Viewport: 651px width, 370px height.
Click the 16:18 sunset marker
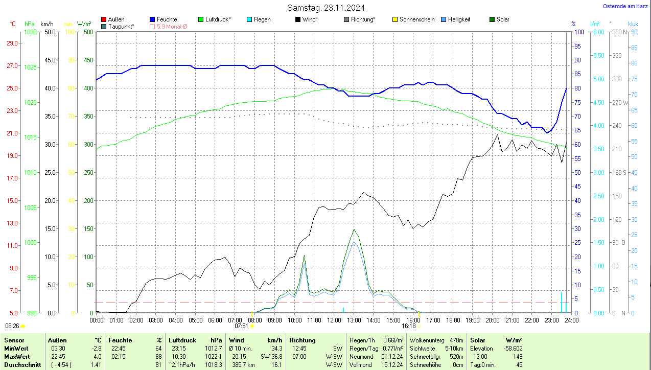pos(409,326)
